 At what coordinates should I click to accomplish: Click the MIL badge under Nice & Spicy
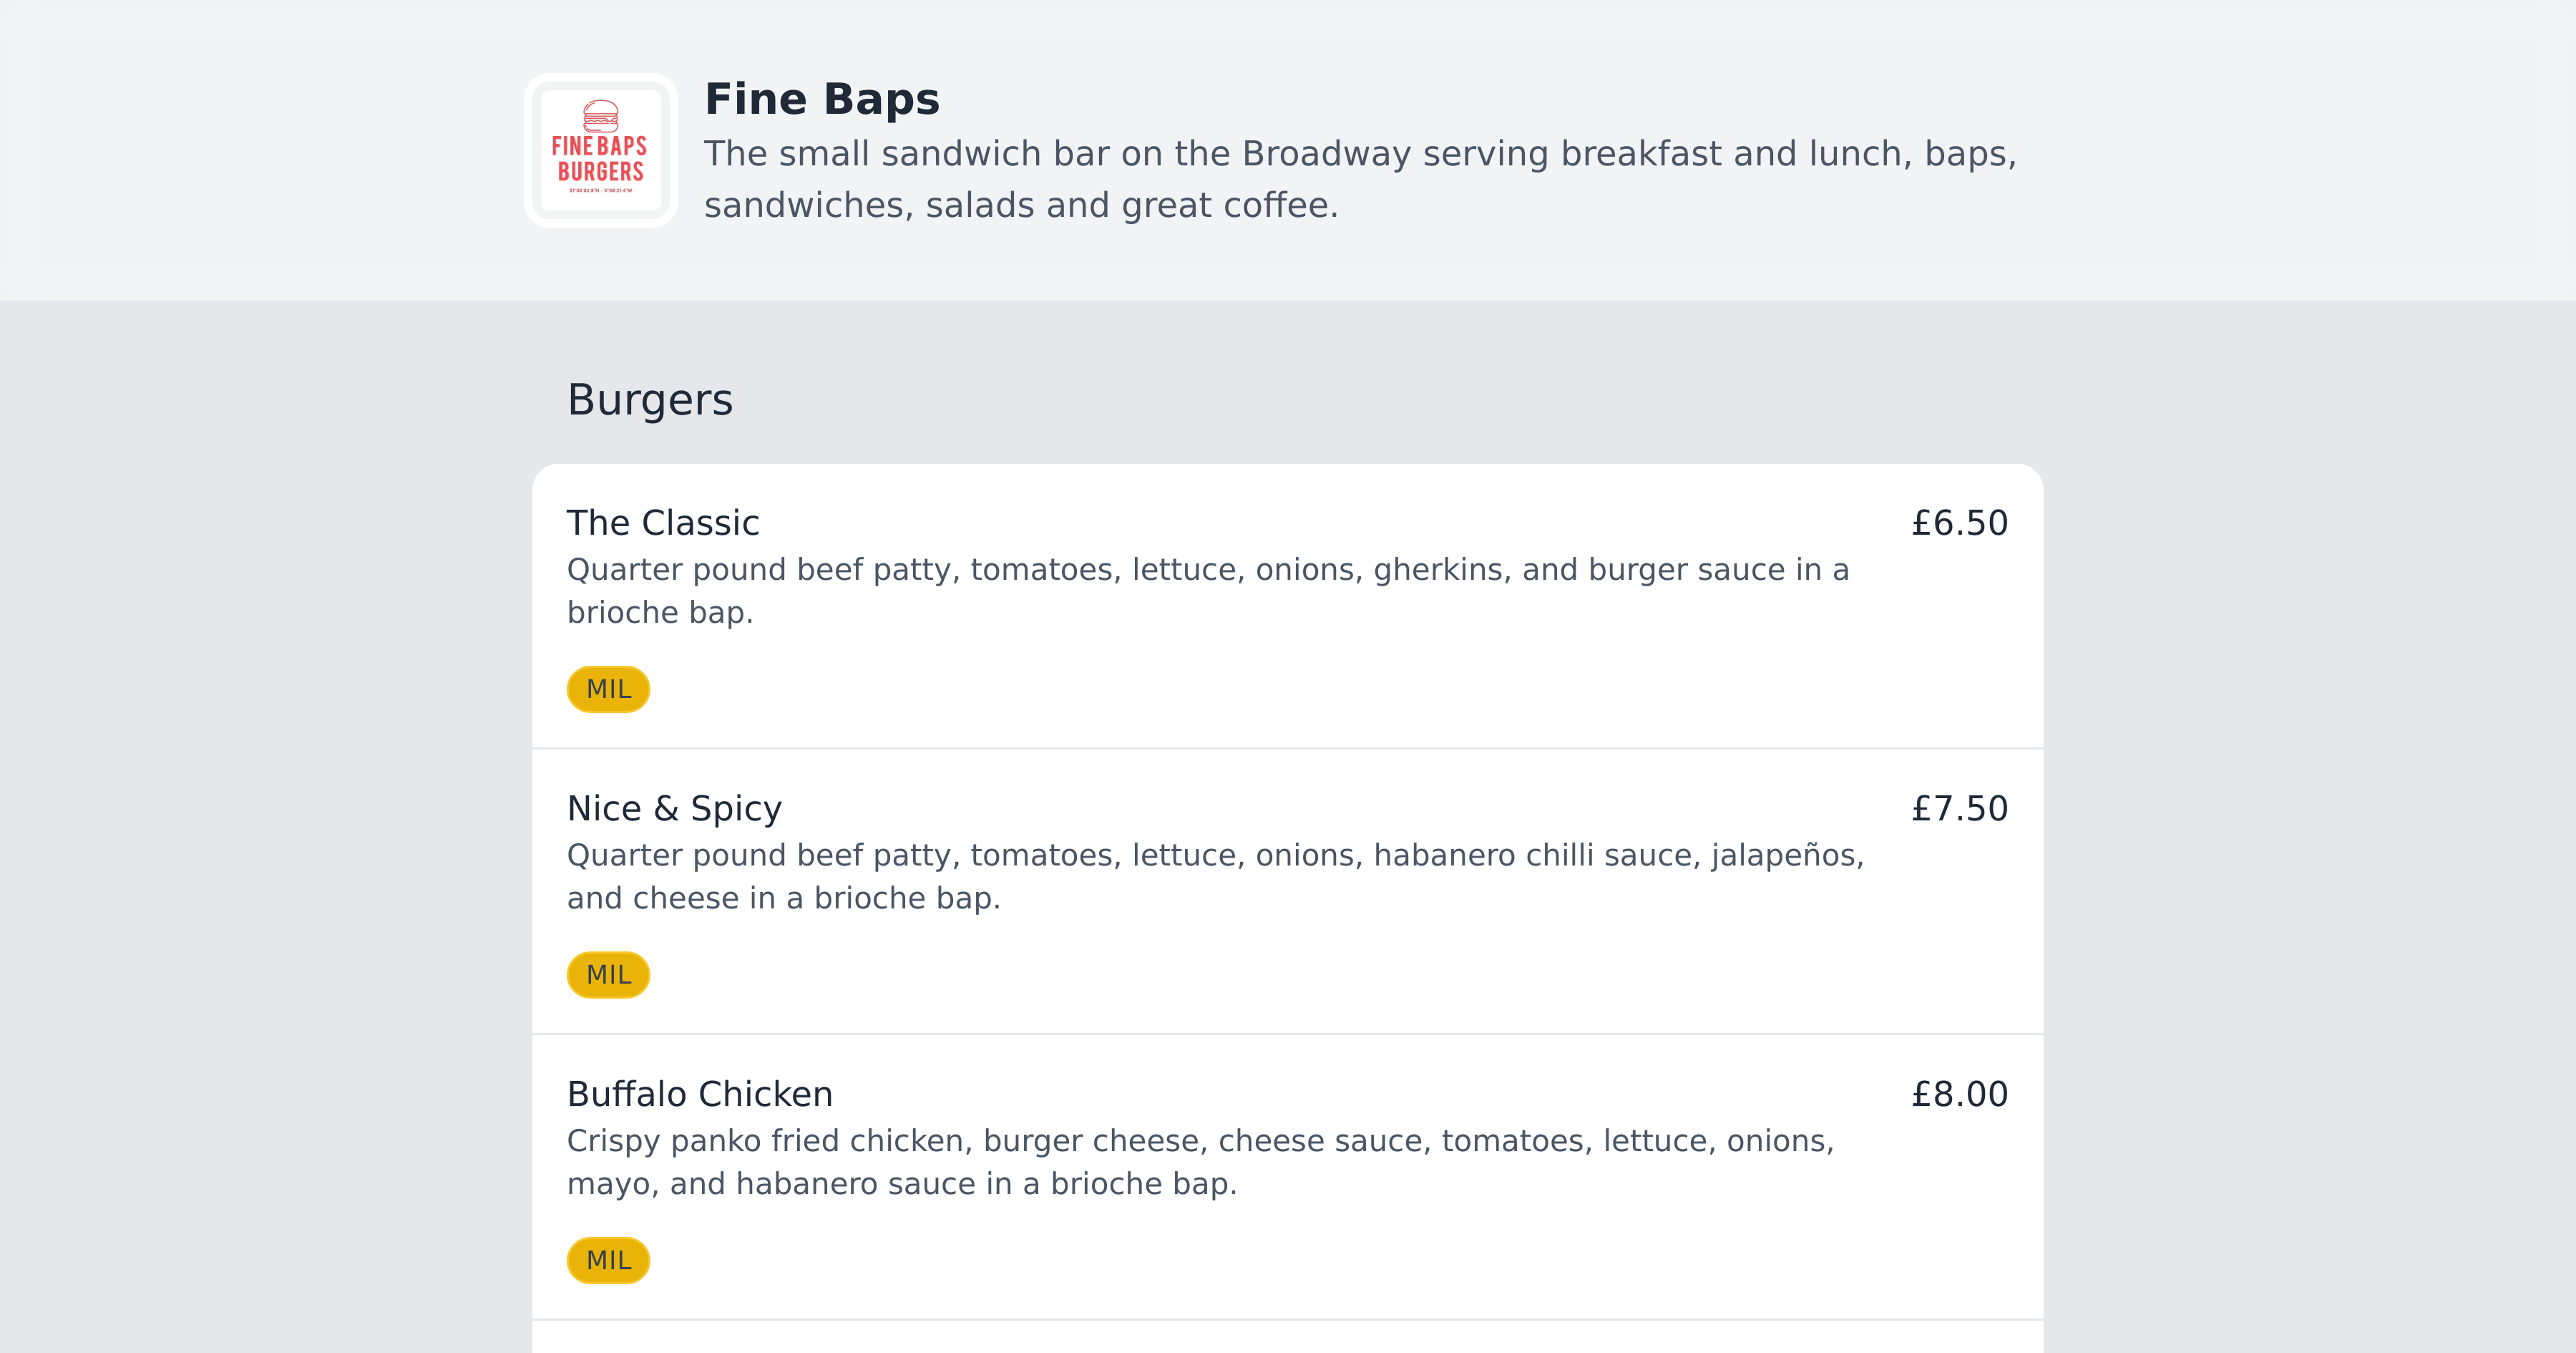607,974
